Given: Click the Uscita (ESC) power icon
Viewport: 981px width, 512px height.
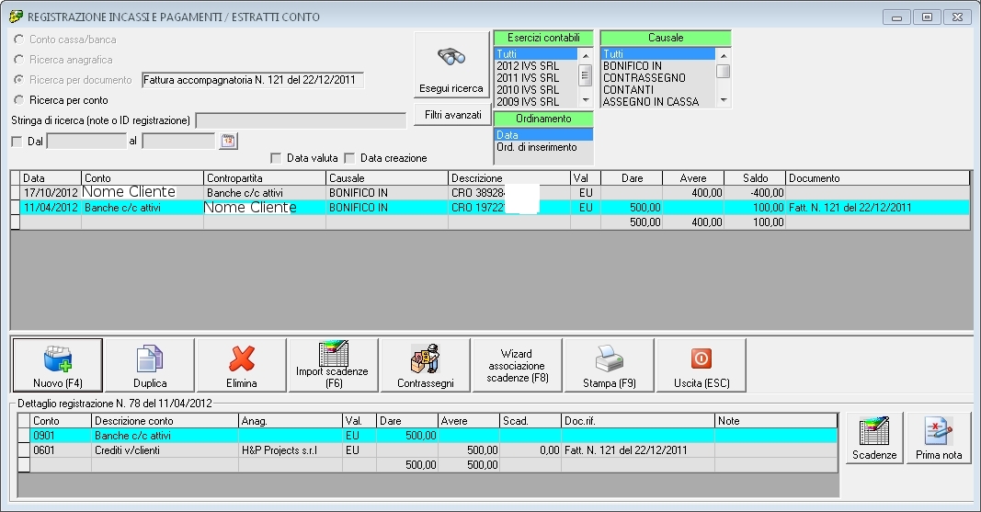Looking at the screenshot, I should tap(702, 358).
